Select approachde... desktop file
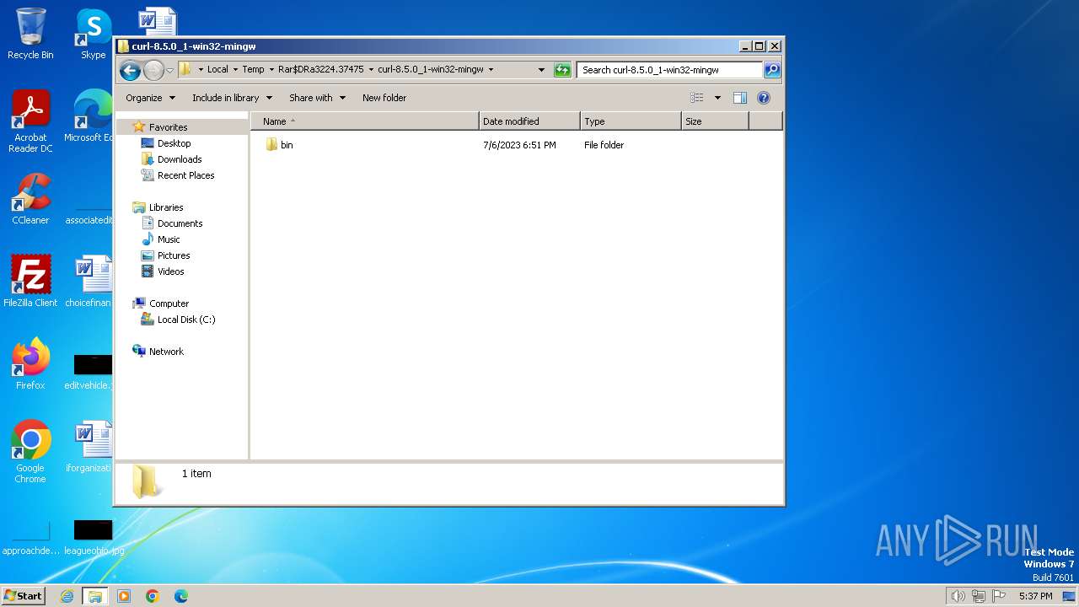 (30, 538)
